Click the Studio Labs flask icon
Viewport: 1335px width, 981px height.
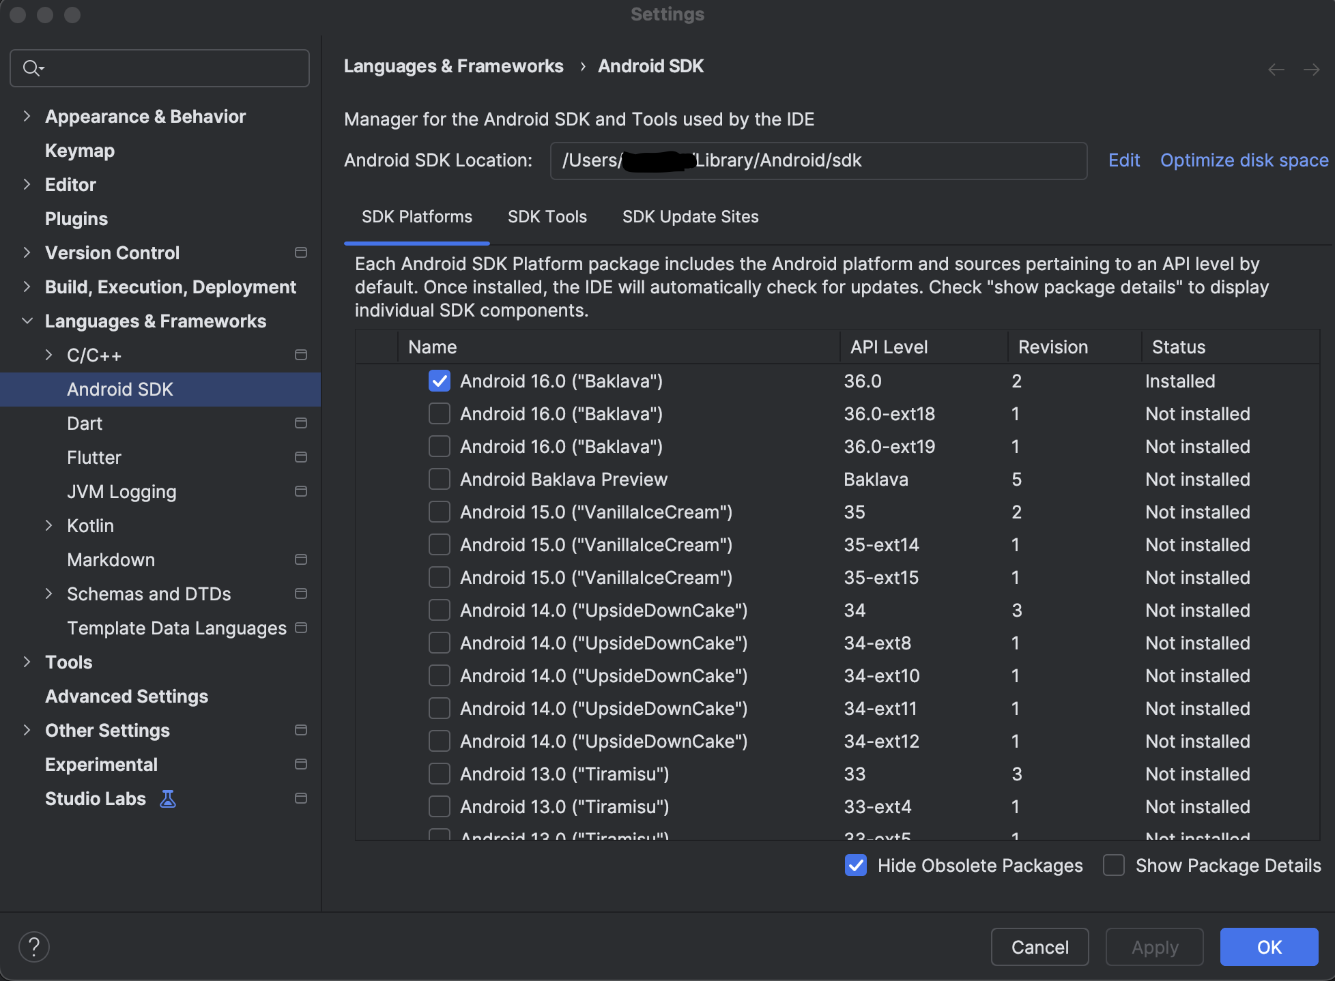(x=168, y=798)
